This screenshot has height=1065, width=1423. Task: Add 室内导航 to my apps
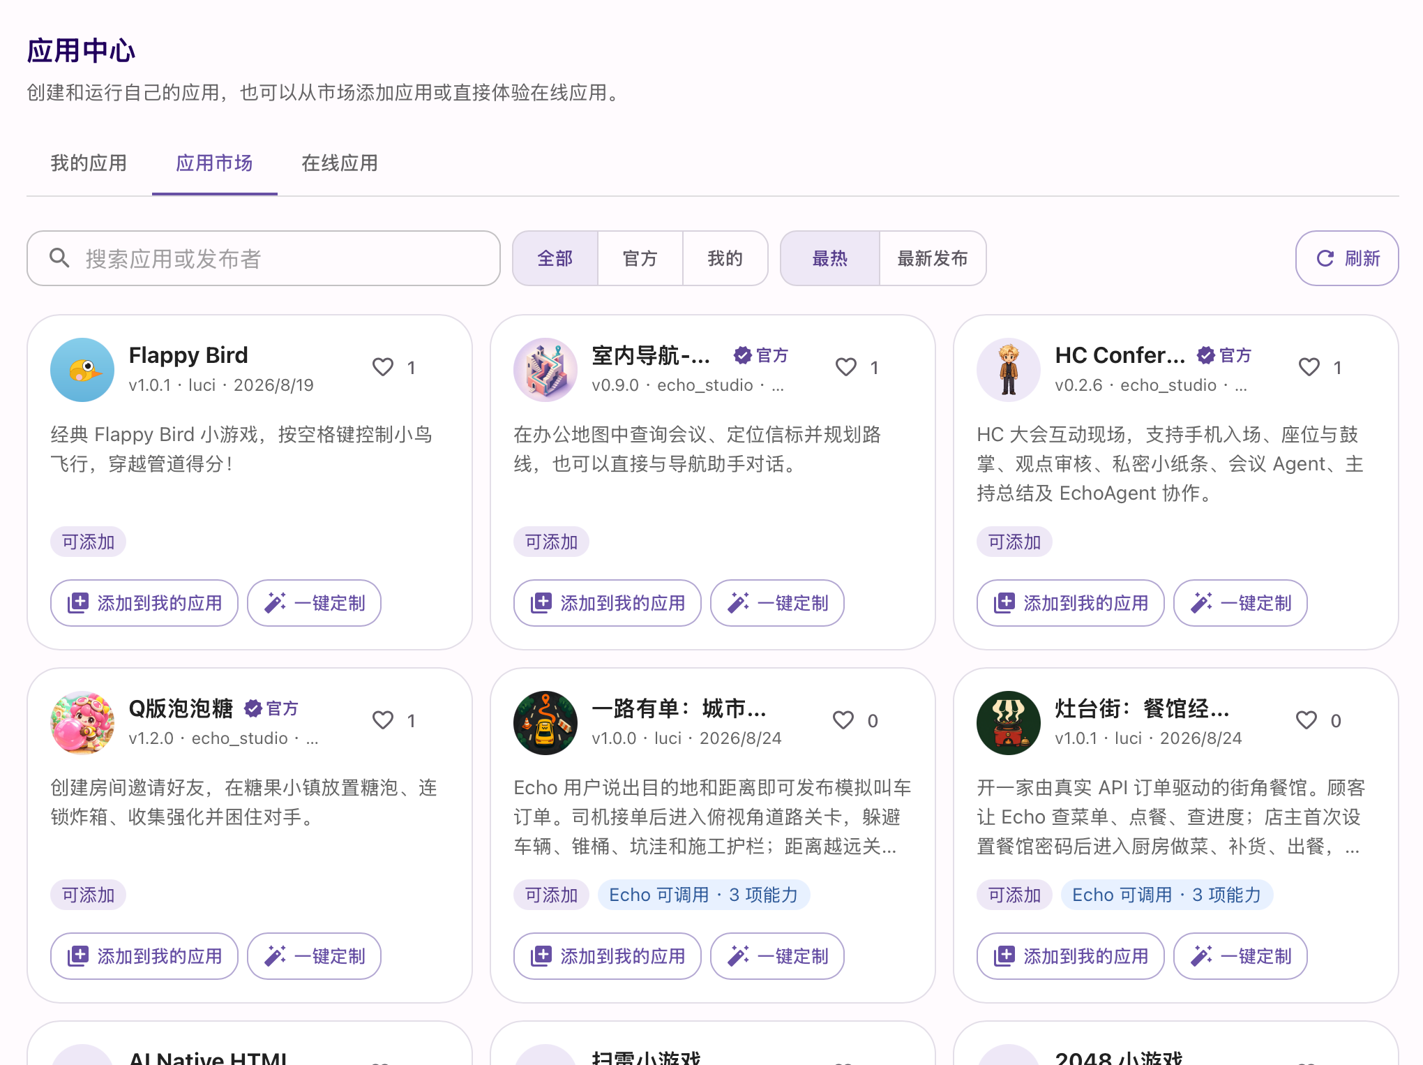click(608, 603)
